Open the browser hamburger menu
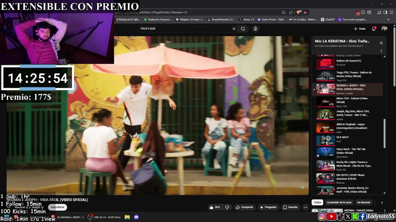Image resolution: width=396 pixels, height=222 pixels. pyautogui.click(x=391, y=12)
